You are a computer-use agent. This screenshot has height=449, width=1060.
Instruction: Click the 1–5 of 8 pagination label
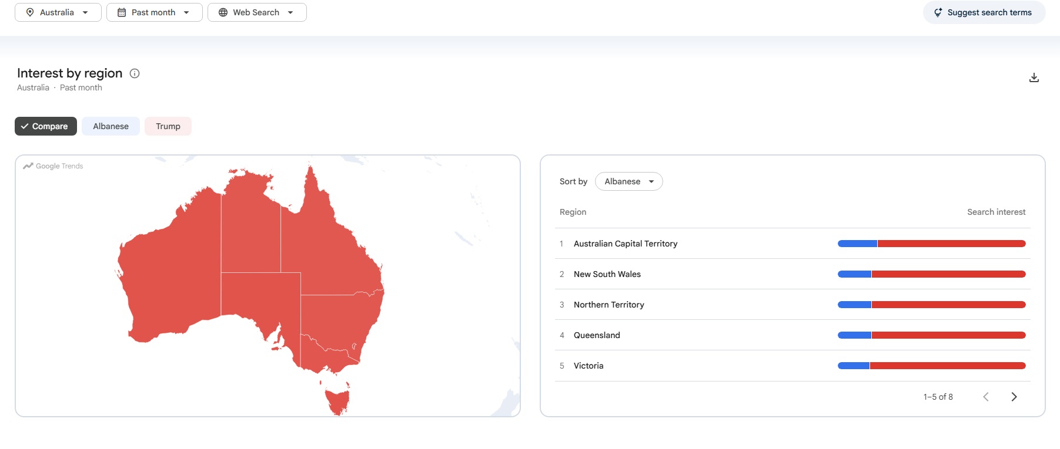click(938, 397)
